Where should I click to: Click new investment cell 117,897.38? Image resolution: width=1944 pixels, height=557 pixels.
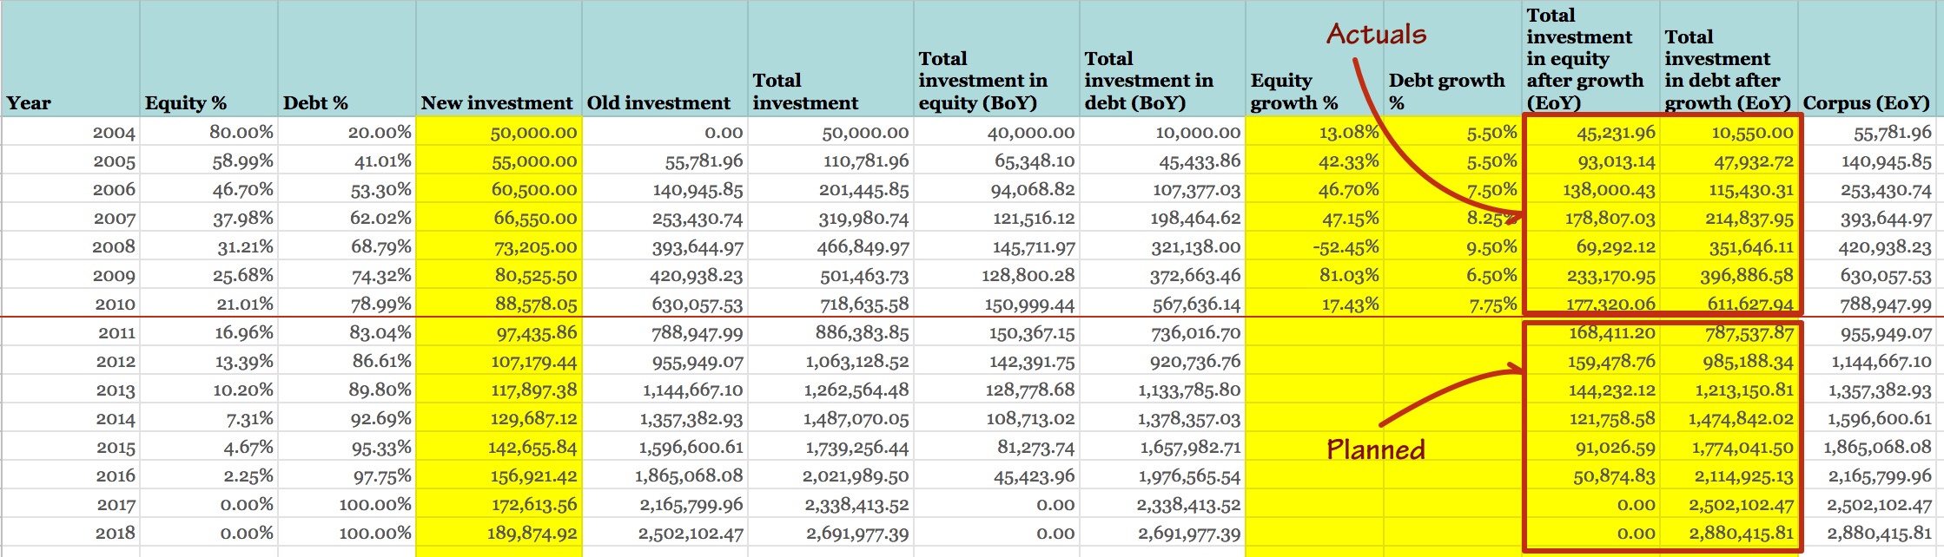click(499, 390)
